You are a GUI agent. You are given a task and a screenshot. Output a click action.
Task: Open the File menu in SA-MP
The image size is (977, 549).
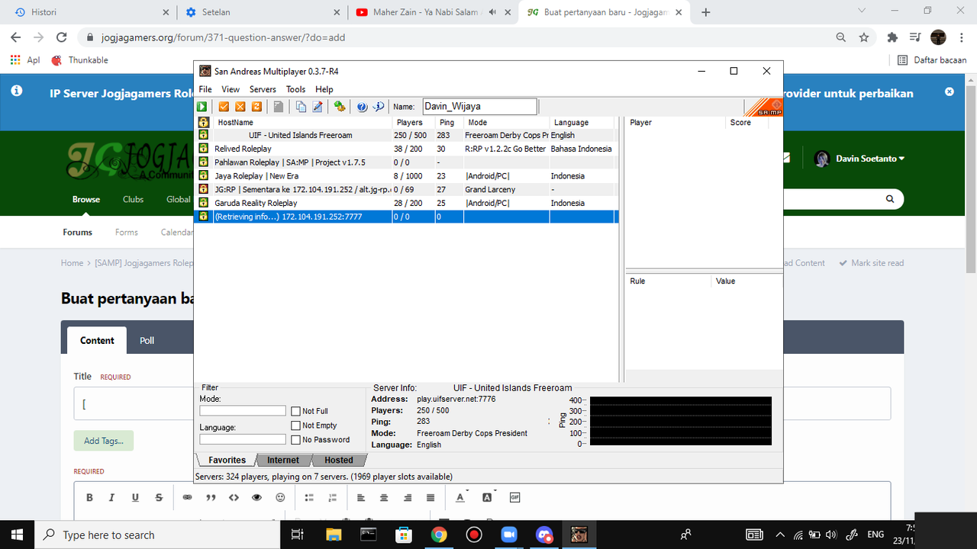point(205,89)
